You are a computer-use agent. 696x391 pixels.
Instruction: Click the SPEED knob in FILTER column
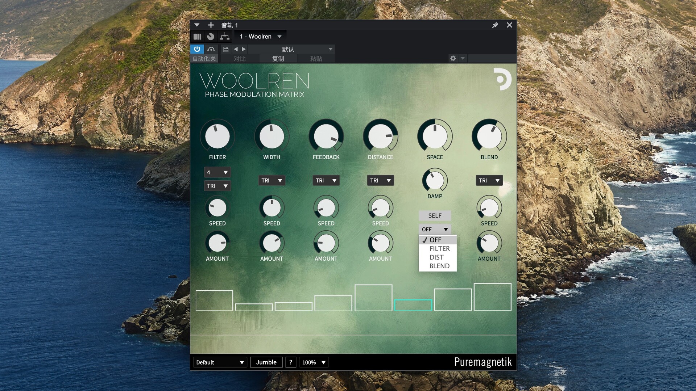[x=217, y=208]
